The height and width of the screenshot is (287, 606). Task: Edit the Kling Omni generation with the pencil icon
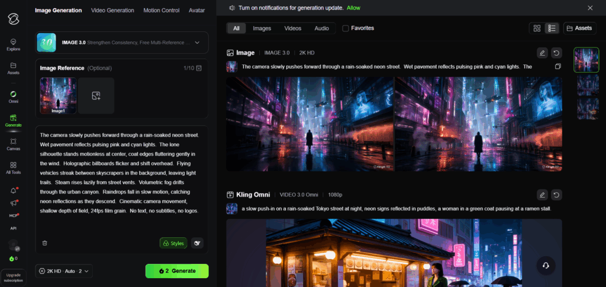click(542, 195)
